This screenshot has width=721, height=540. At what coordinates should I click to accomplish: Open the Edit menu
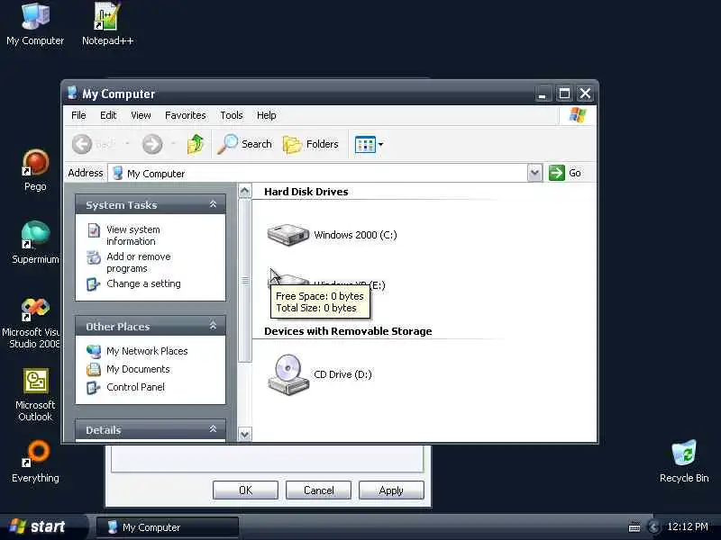pyautogui.click(x=108, y=115)
